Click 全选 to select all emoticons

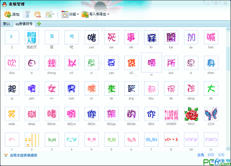click(x=201, y=155)
